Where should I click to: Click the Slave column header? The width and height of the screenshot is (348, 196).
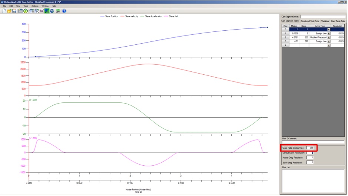[x=304, y=26]
